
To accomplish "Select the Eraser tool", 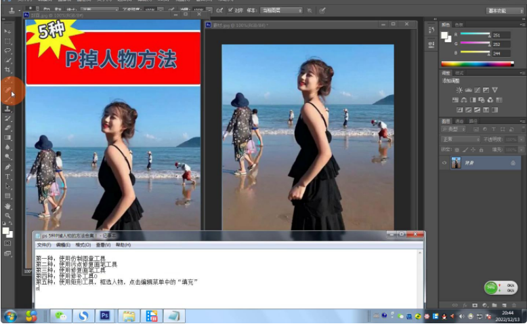I will [x=7, y=128].
